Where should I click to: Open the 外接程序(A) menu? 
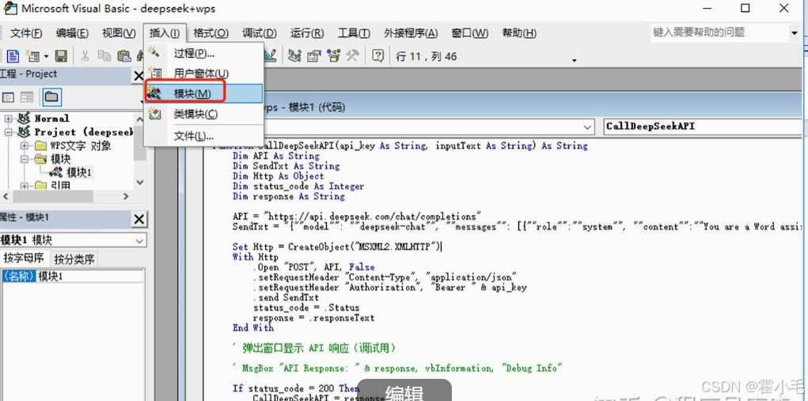411,33
